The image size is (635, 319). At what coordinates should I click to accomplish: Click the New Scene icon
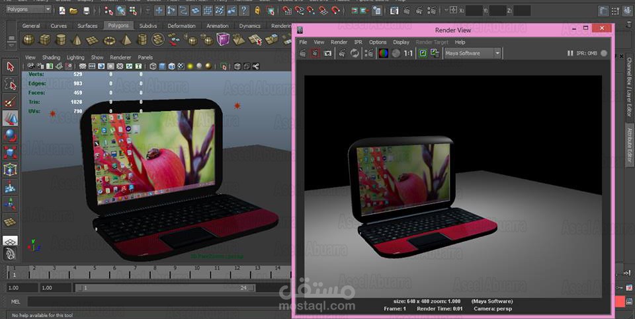click(x=62, y=11)
